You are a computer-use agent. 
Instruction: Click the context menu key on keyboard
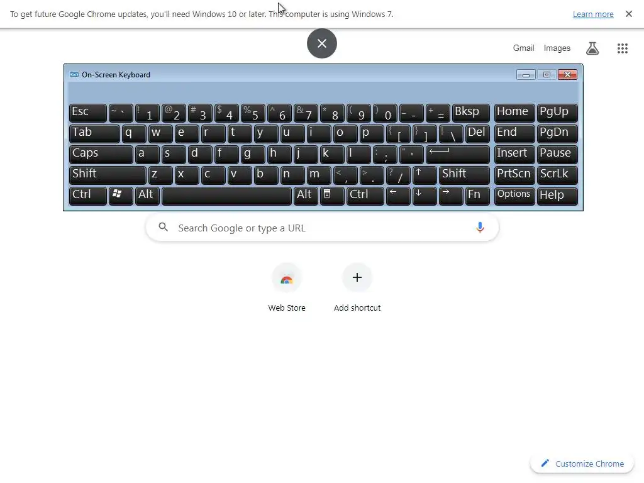(x=332, y=196)
